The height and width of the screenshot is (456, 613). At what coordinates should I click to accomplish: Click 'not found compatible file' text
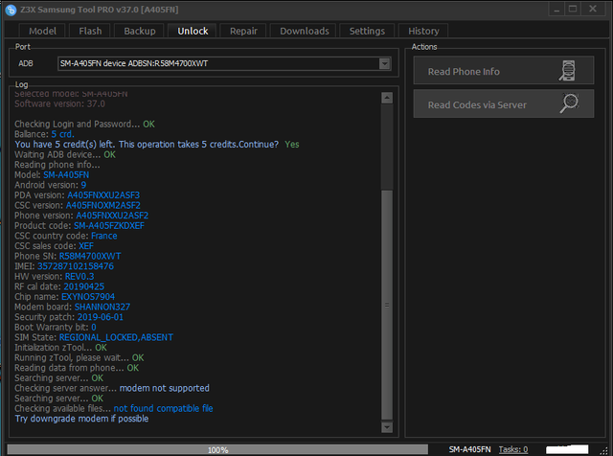(x=163, y=409)
